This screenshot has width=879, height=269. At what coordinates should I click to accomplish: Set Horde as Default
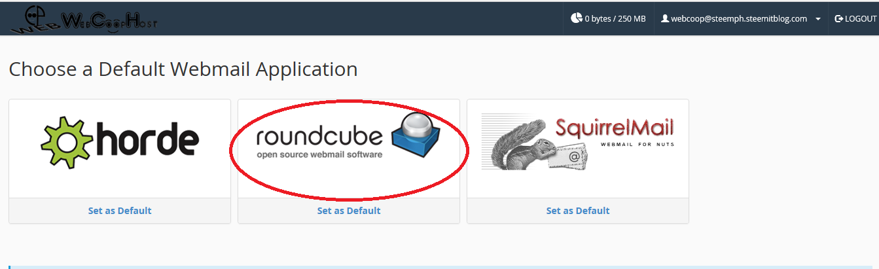tap(120, 211)
